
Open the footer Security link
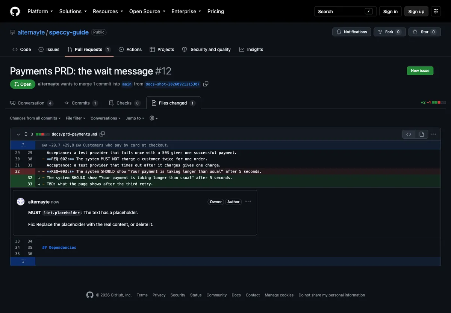tap(178, 295)
